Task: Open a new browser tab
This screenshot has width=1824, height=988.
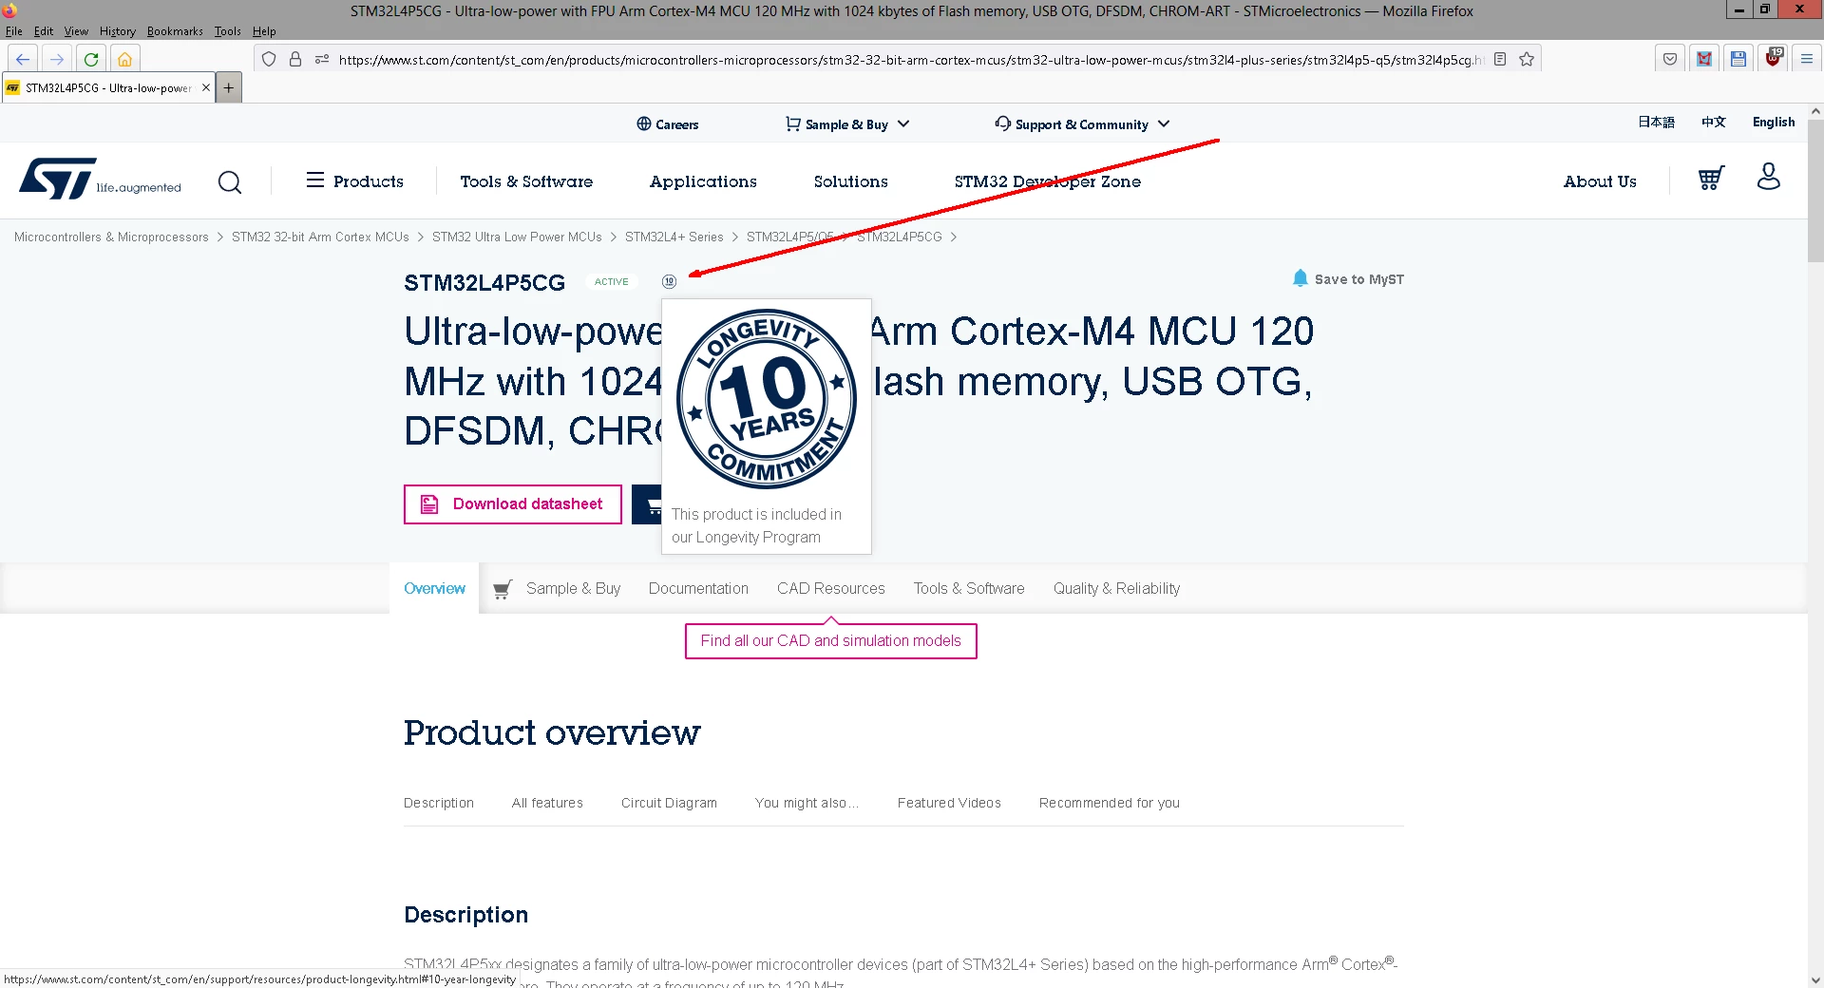Action: pyautogui.click(x=229, y=87)
